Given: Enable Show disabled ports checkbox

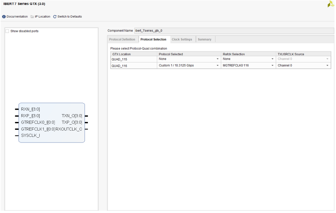Looking at the screenshot, I should [7, 31].
